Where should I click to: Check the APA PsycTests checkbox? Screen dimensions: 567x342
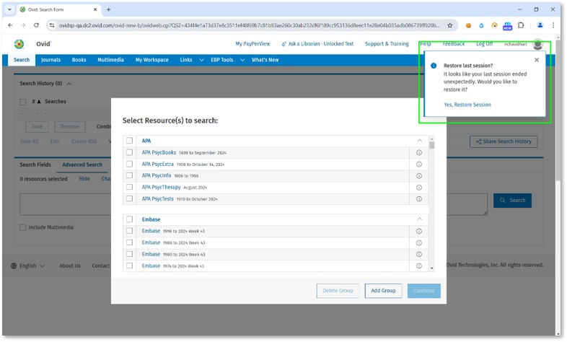click(x=129, y=198)
